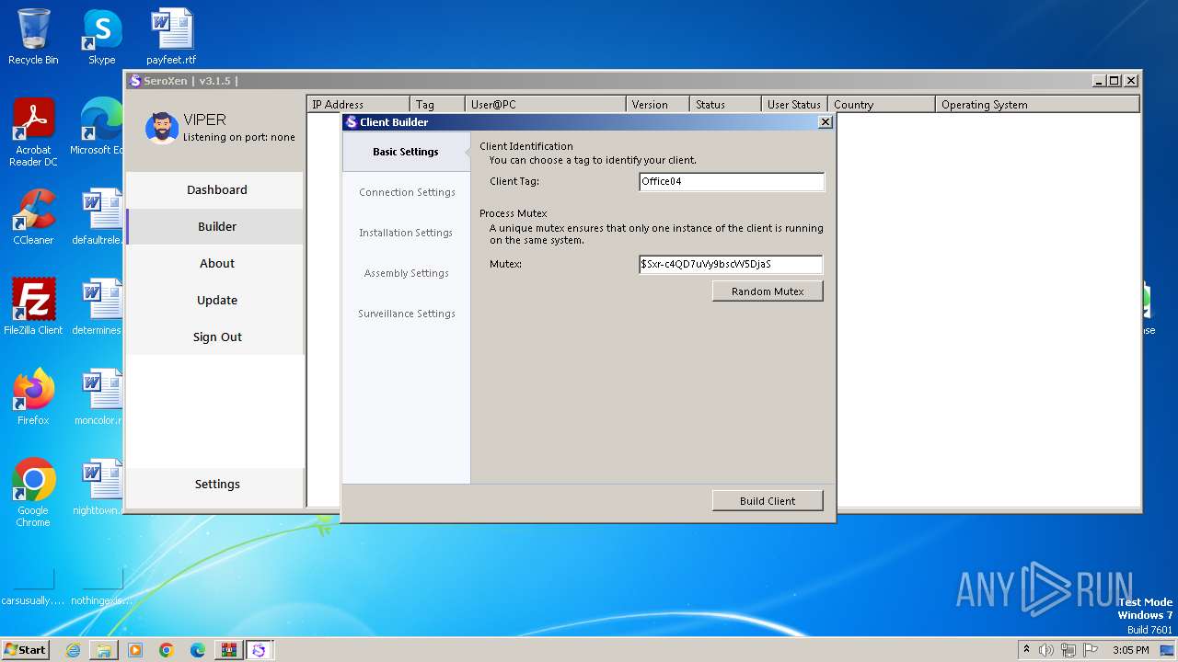Show hidden system tray icons
1178x662 pixels.
(1026, 650)
